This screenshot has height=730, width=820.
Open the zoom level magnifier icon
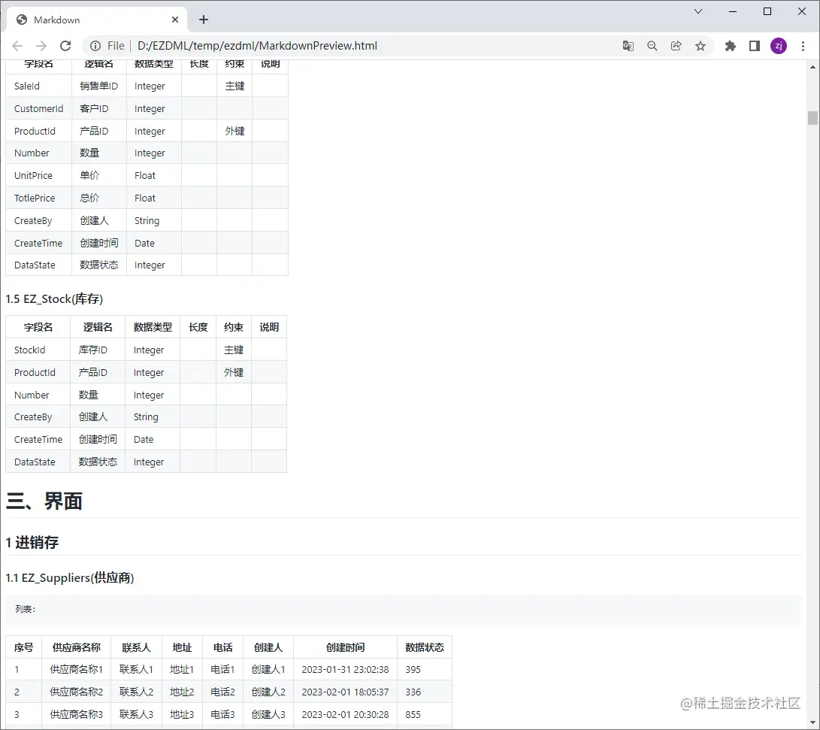pos(652,46)
